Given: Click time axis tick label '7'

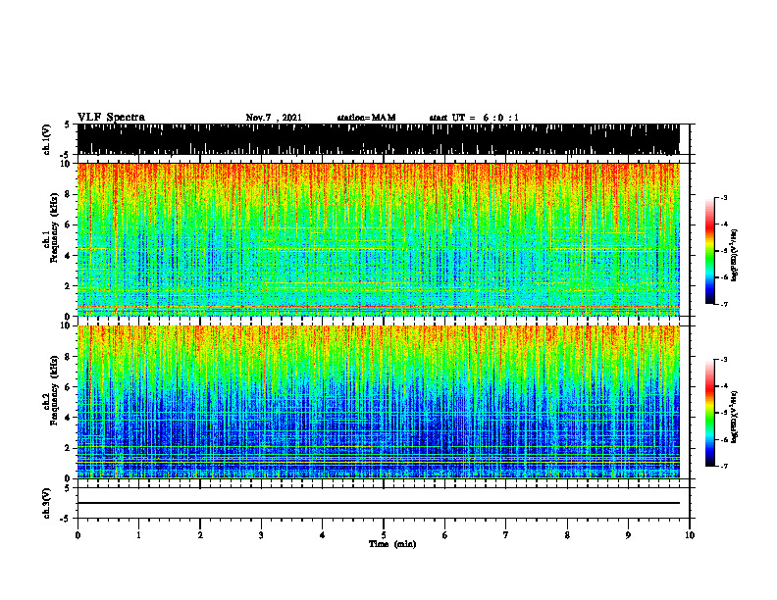Looking at the screenshot, I should pos(506,535).
